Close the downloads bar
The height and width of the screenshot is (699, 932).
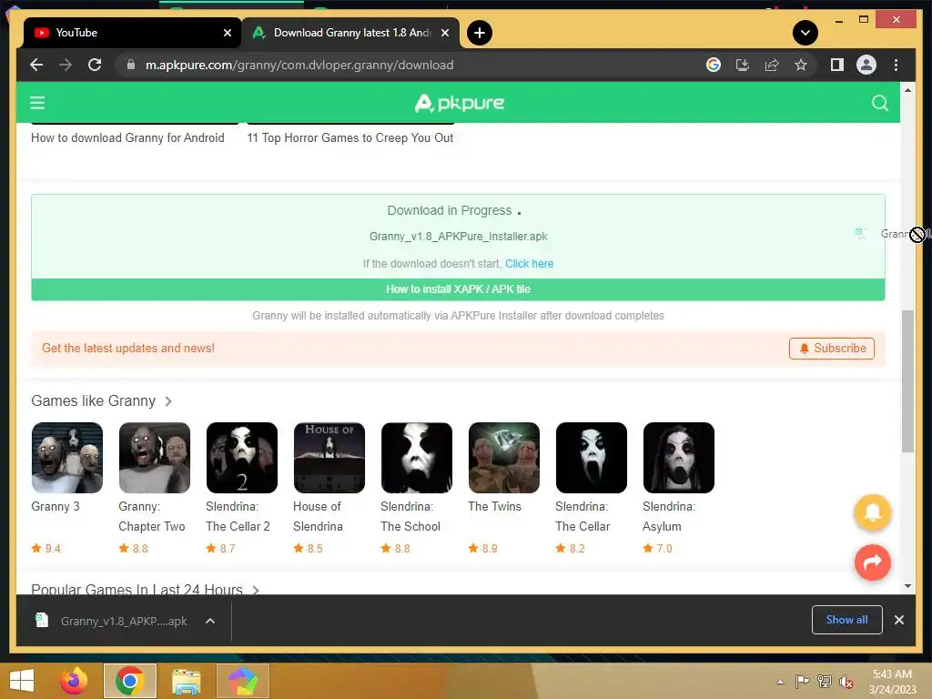tap(898, 620)
